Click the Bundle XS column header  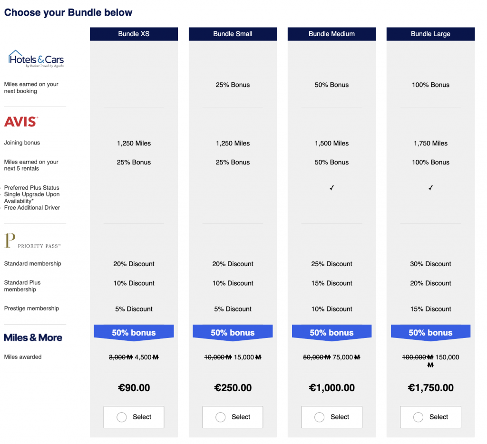click(x=134, y=34)
